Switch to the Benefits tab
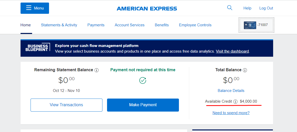 pos(161,25)
